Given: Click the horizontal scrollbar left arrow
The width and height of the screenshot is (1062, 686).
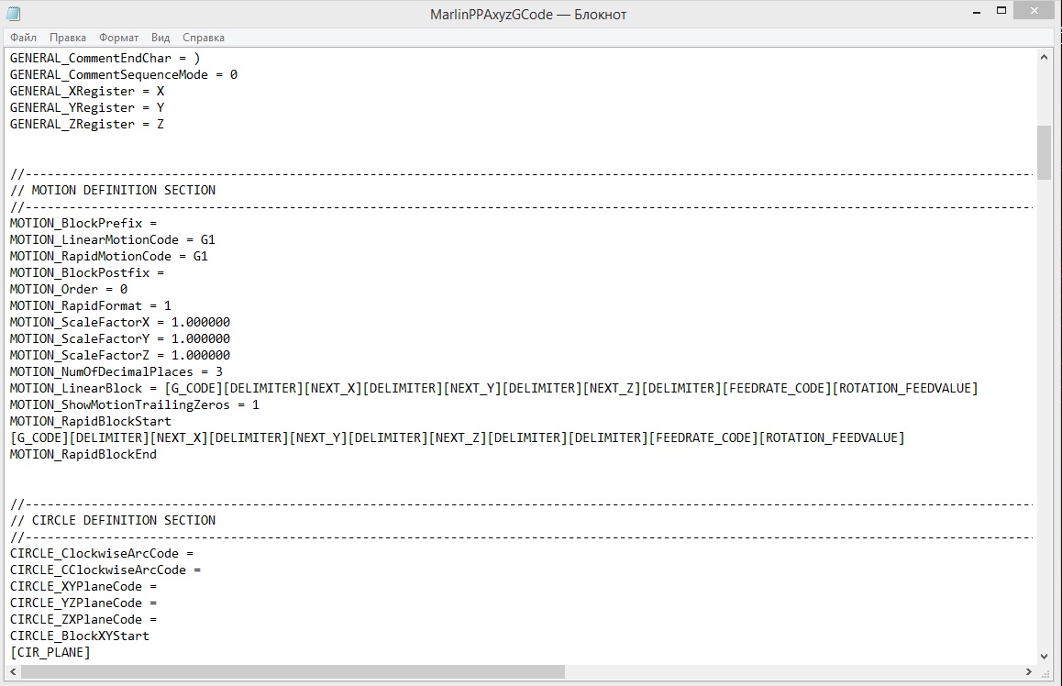Looking at the screenshot, I should click(x=13, y=671).
